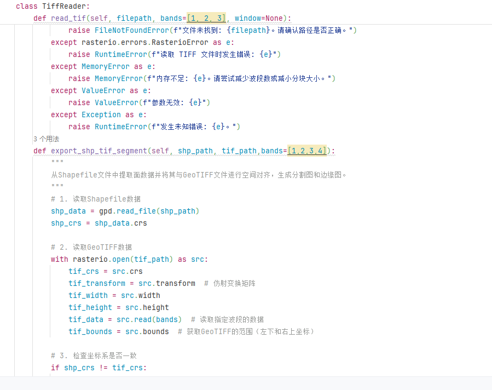492x390 pixels.
Task: Click the comment "# 3. 检查坐标系是否一致"
Action: coord(94,356)
